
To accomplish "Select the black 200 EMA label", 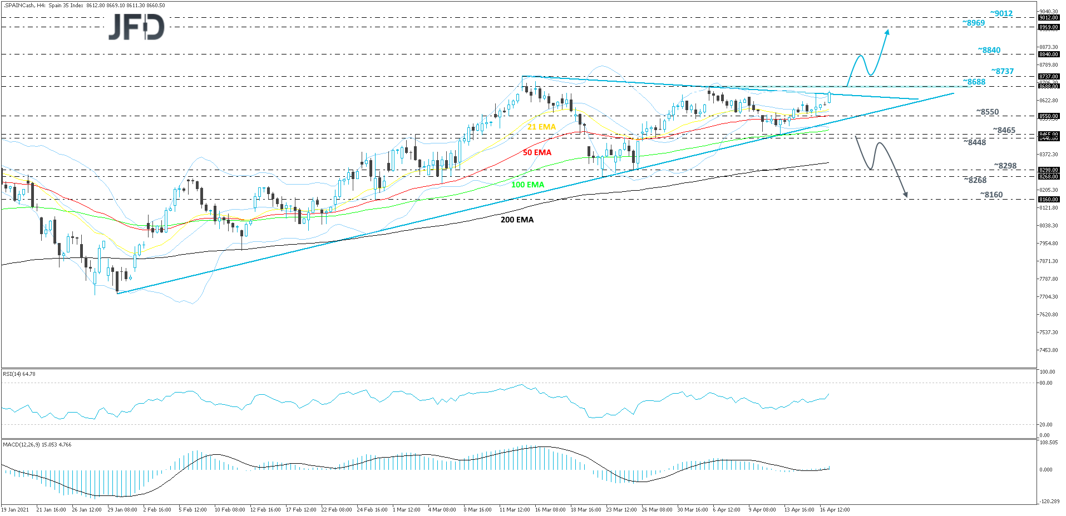I will point(517,220).
